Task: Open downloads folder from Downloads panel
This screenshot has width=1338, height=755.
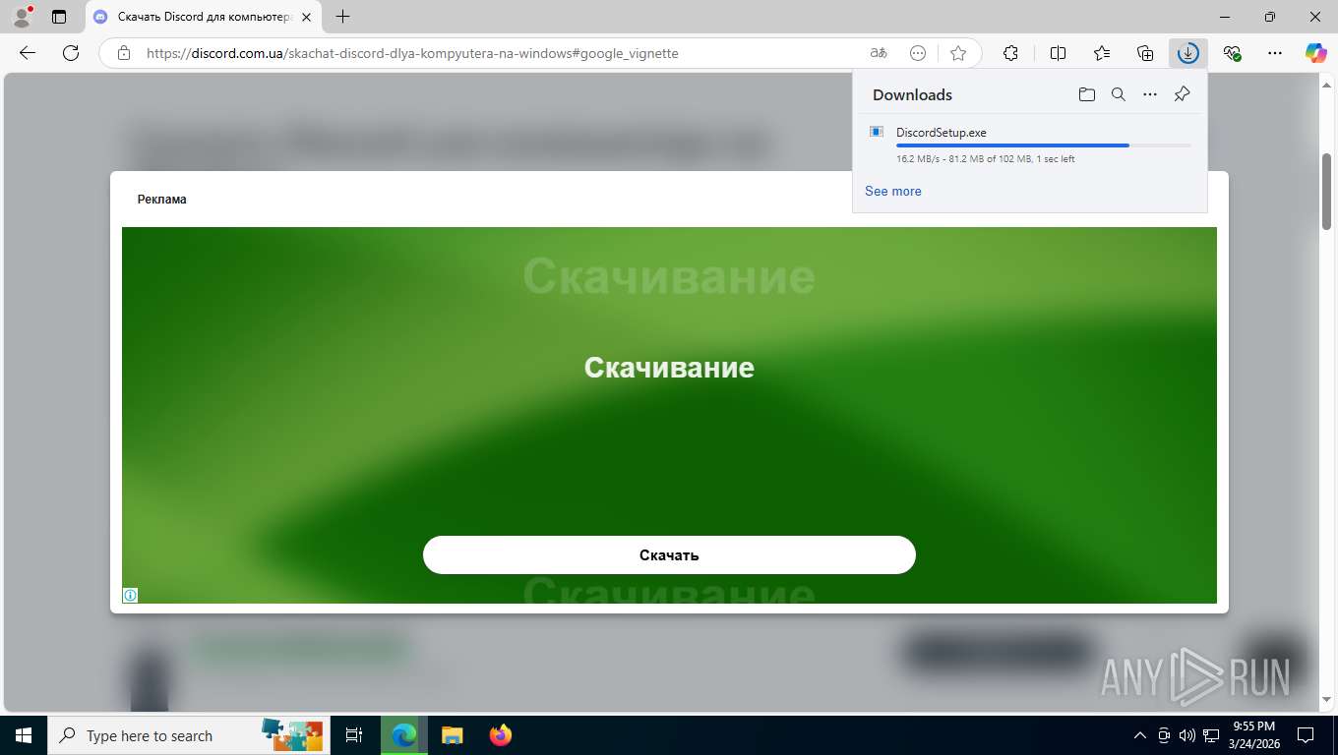Action: pos(1086,94)
